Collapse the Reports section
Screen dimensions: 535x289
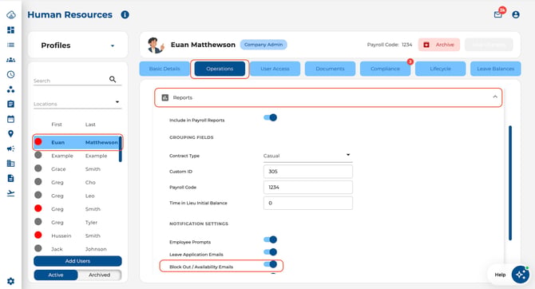pos(495,97)
